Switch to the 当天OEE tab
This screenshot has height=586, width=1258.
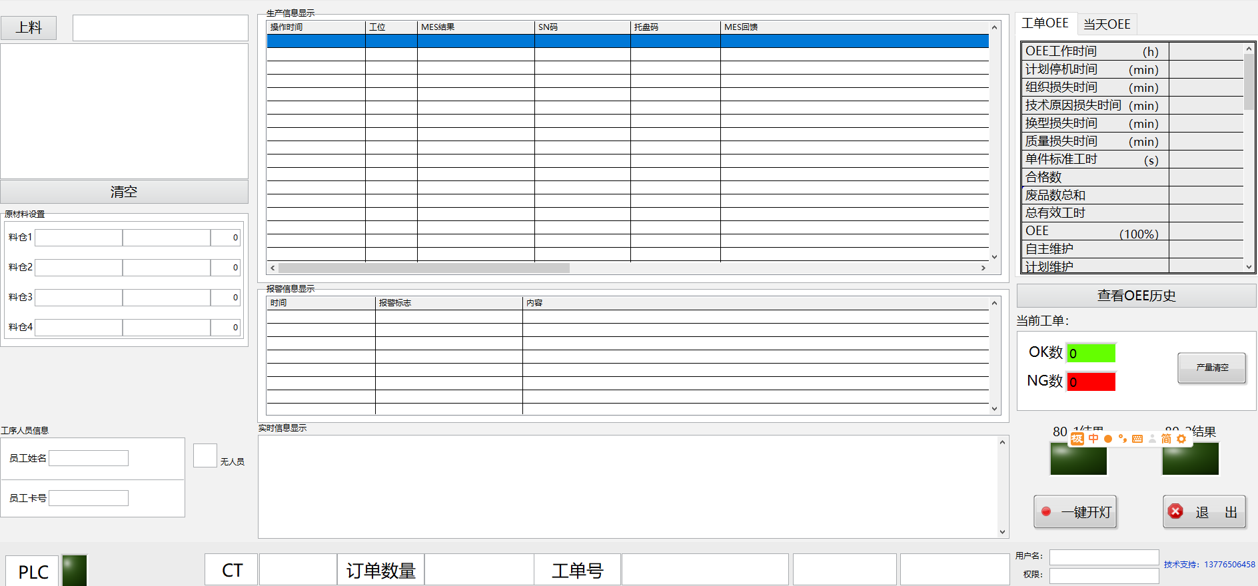coord(1107,25)
